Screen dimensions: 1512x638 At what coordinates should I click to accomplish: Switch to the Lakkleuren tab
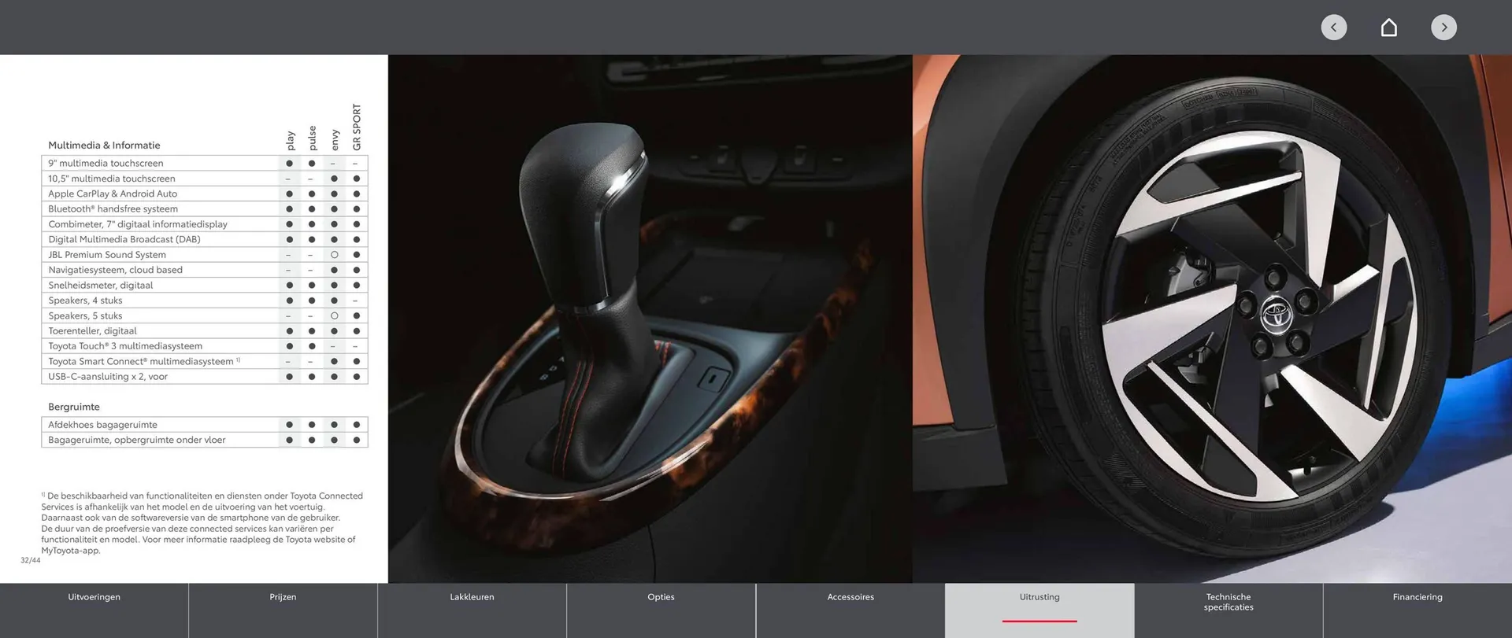[472, 597]
